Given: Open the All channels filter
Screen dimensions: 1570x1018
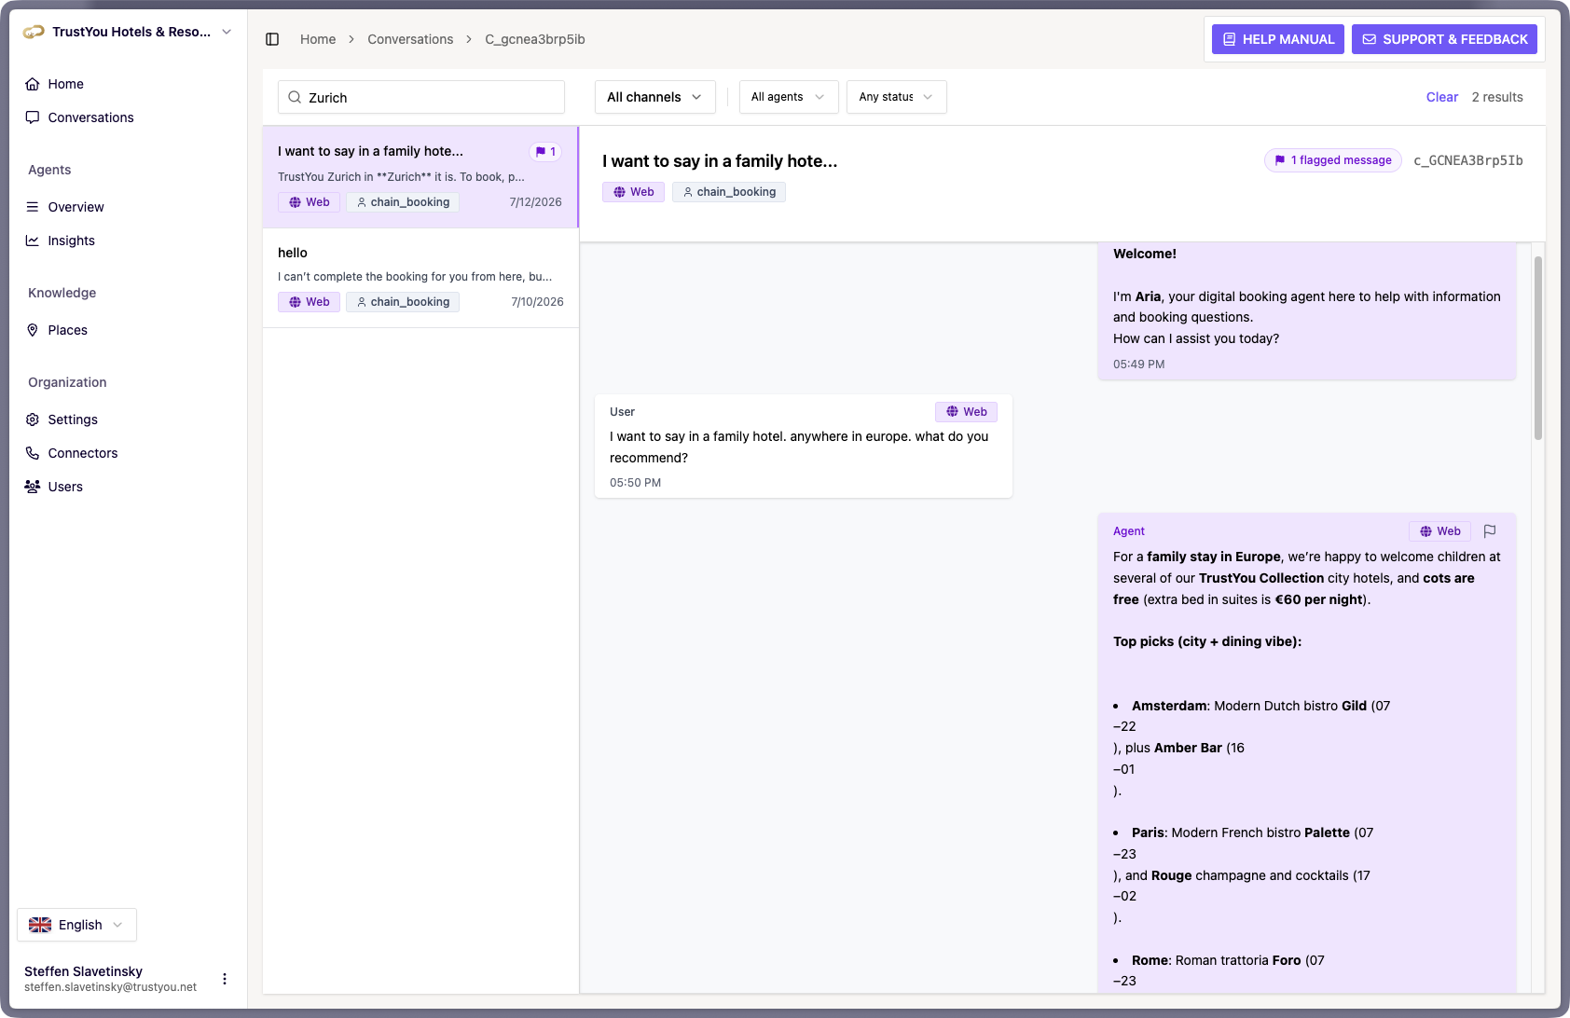Looking at the screenshot, I should coord(654,97).
